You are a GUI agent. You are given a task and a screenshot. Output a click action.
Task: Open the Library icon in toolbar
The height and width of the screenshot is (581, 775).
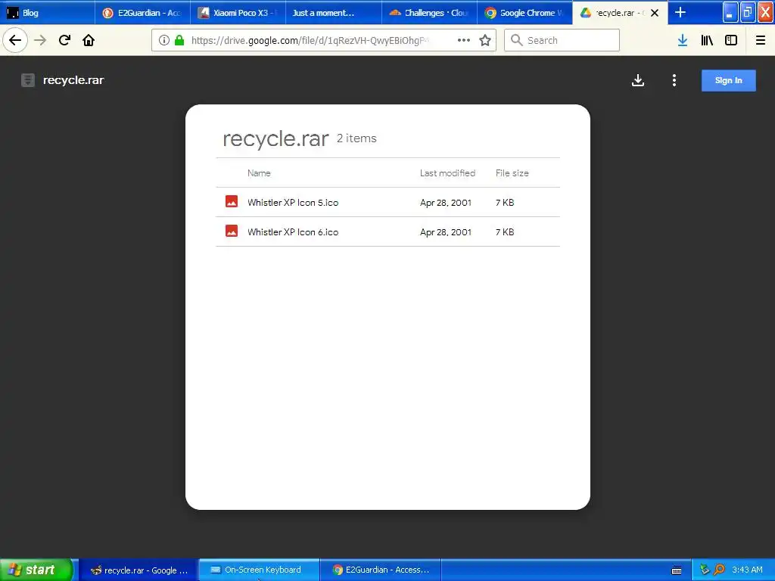707,40
